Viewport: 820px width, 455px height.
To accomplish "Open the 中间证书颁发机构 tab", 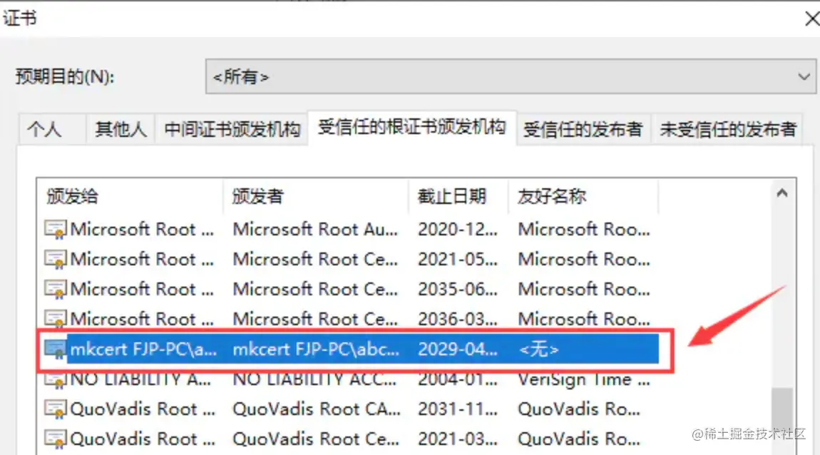I will 232,129.
